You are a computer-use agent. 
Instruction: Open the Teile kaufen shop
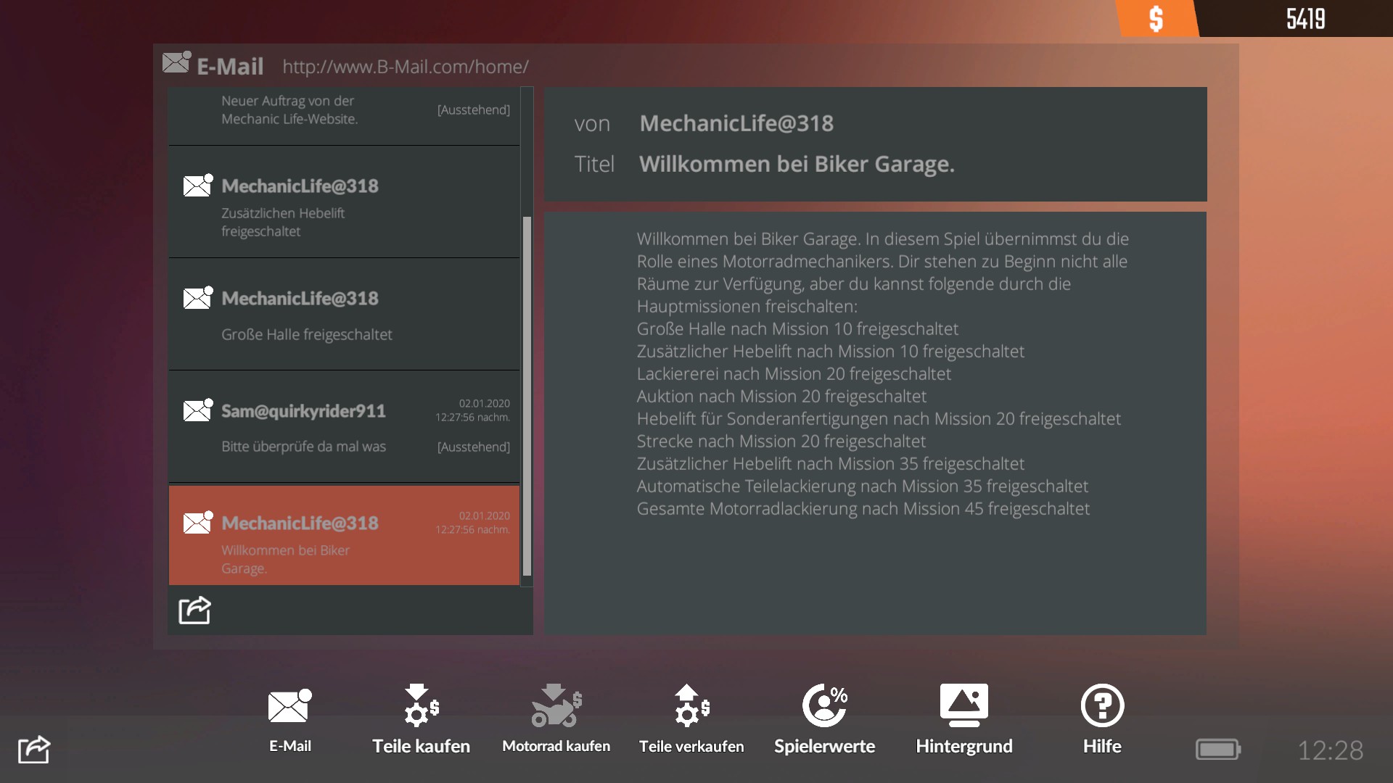coord(421,718)
